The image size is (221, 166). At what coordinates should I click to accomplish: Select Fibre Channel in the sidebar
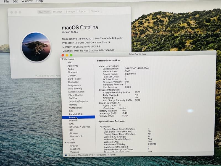click(76, 95)
